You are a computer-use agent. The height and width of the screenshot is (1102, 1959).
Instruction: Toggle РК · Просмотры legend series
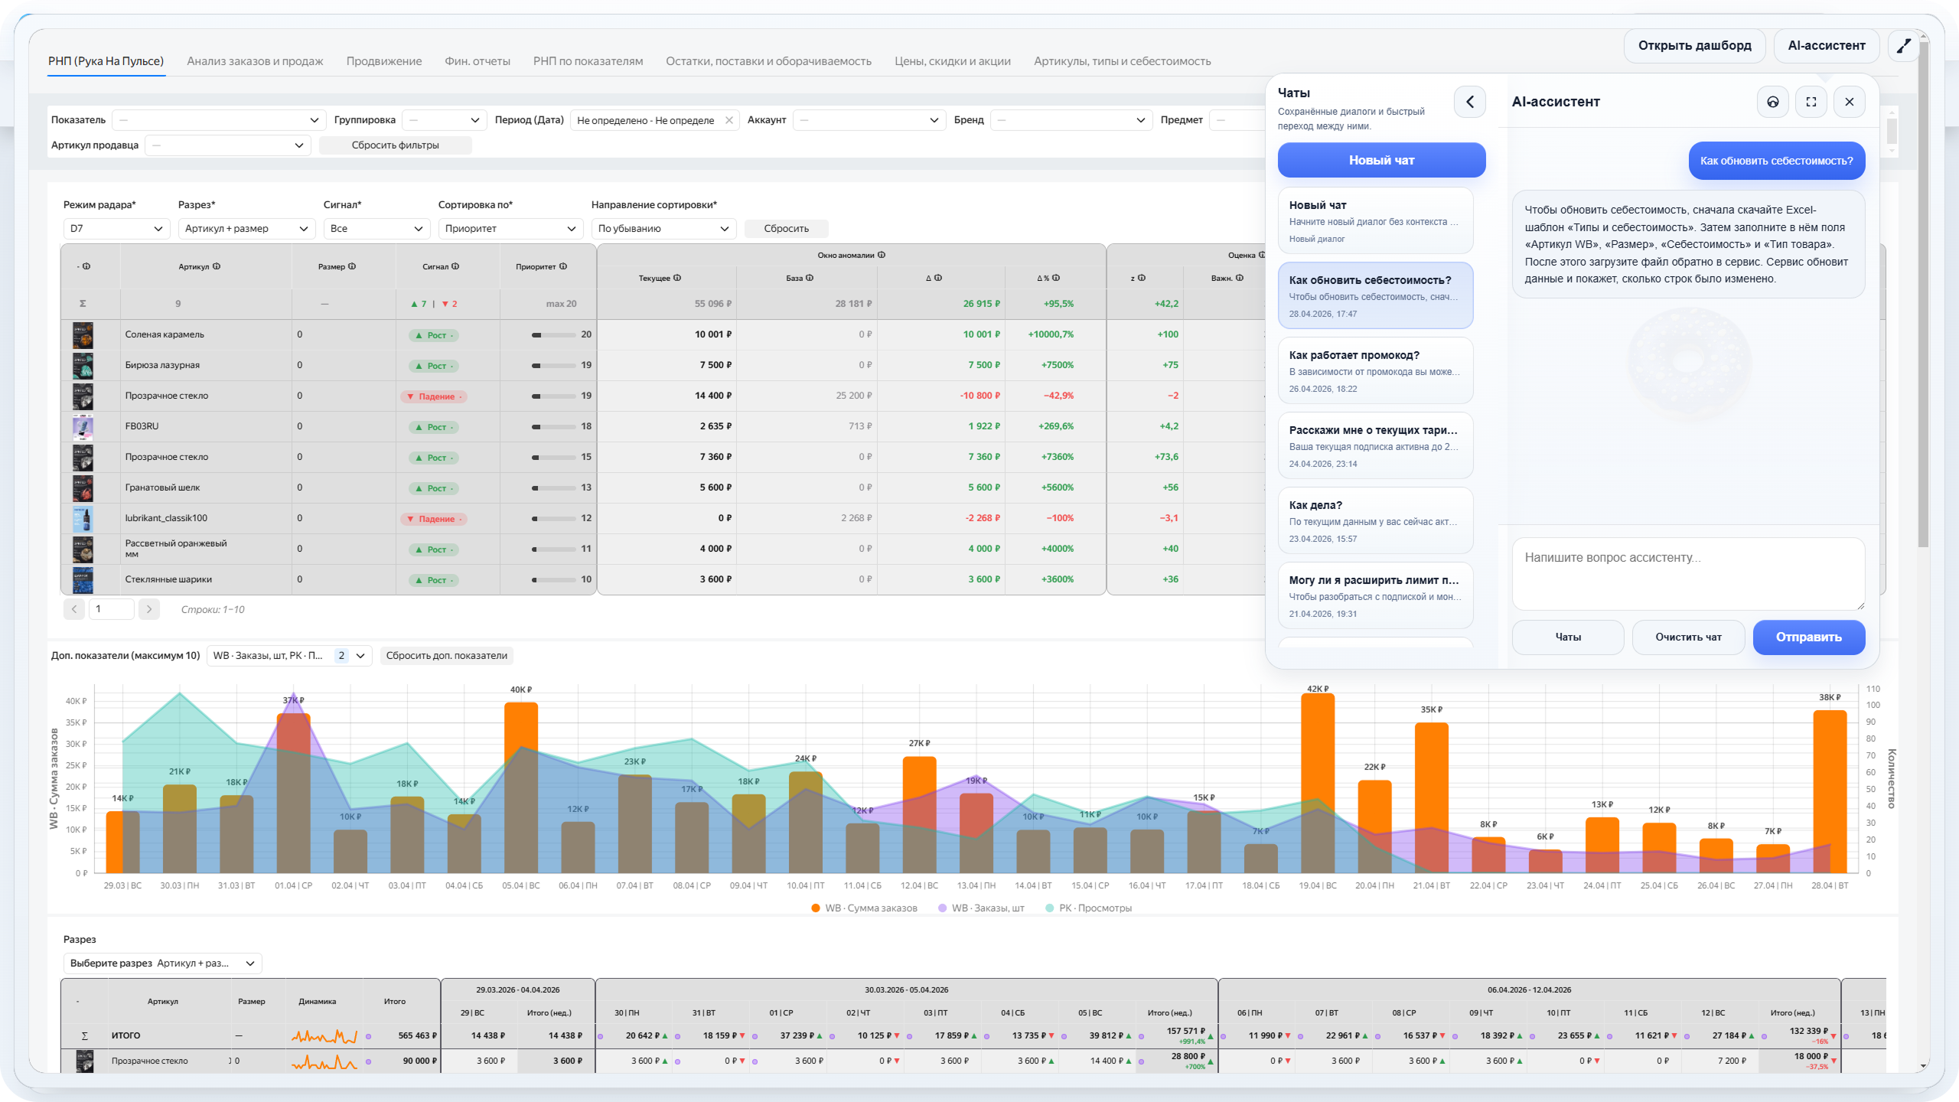click(1087, 908)
